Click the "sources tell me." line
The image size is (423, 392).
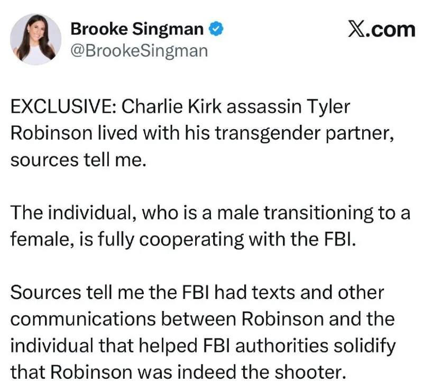click(77, 160)
